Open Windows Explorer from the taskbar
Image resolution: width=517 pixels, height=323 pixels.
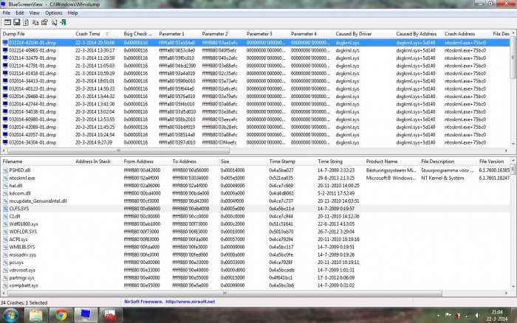(35, 316)
